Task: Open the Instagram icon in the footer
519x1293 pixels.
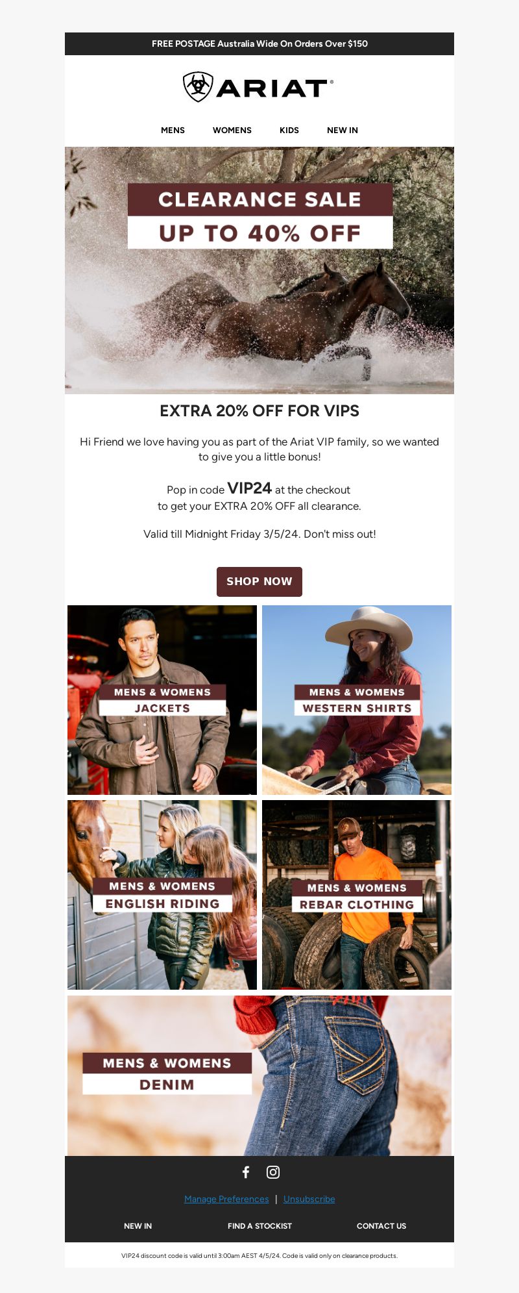Action: point(273,1172)
